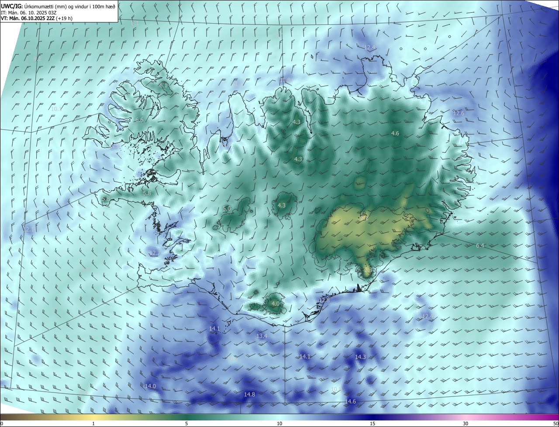This screenshot has height=427, width=559.
Task: Click the title 'UWC/IG: Úrkomumætti (mm) og vindur' header
Action: click(58, 6)
